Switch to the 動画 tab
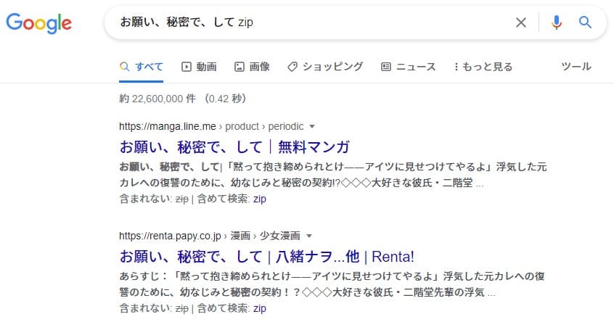 pyautogui.click(x=199, y=67)
